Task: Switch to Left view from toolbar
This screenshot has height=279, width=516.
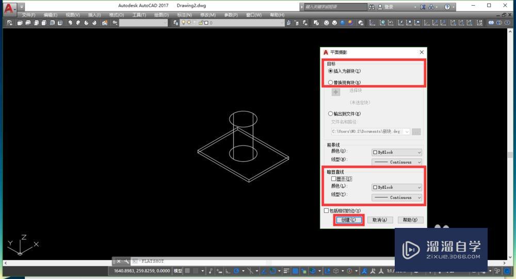Action: tap(36, 23)
